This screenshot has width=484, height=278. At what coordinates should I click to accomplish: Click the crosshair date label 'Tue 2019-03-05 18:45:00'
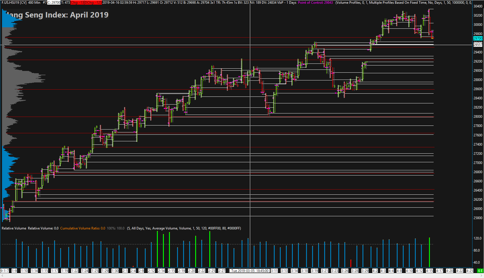[x=250, y=271]
